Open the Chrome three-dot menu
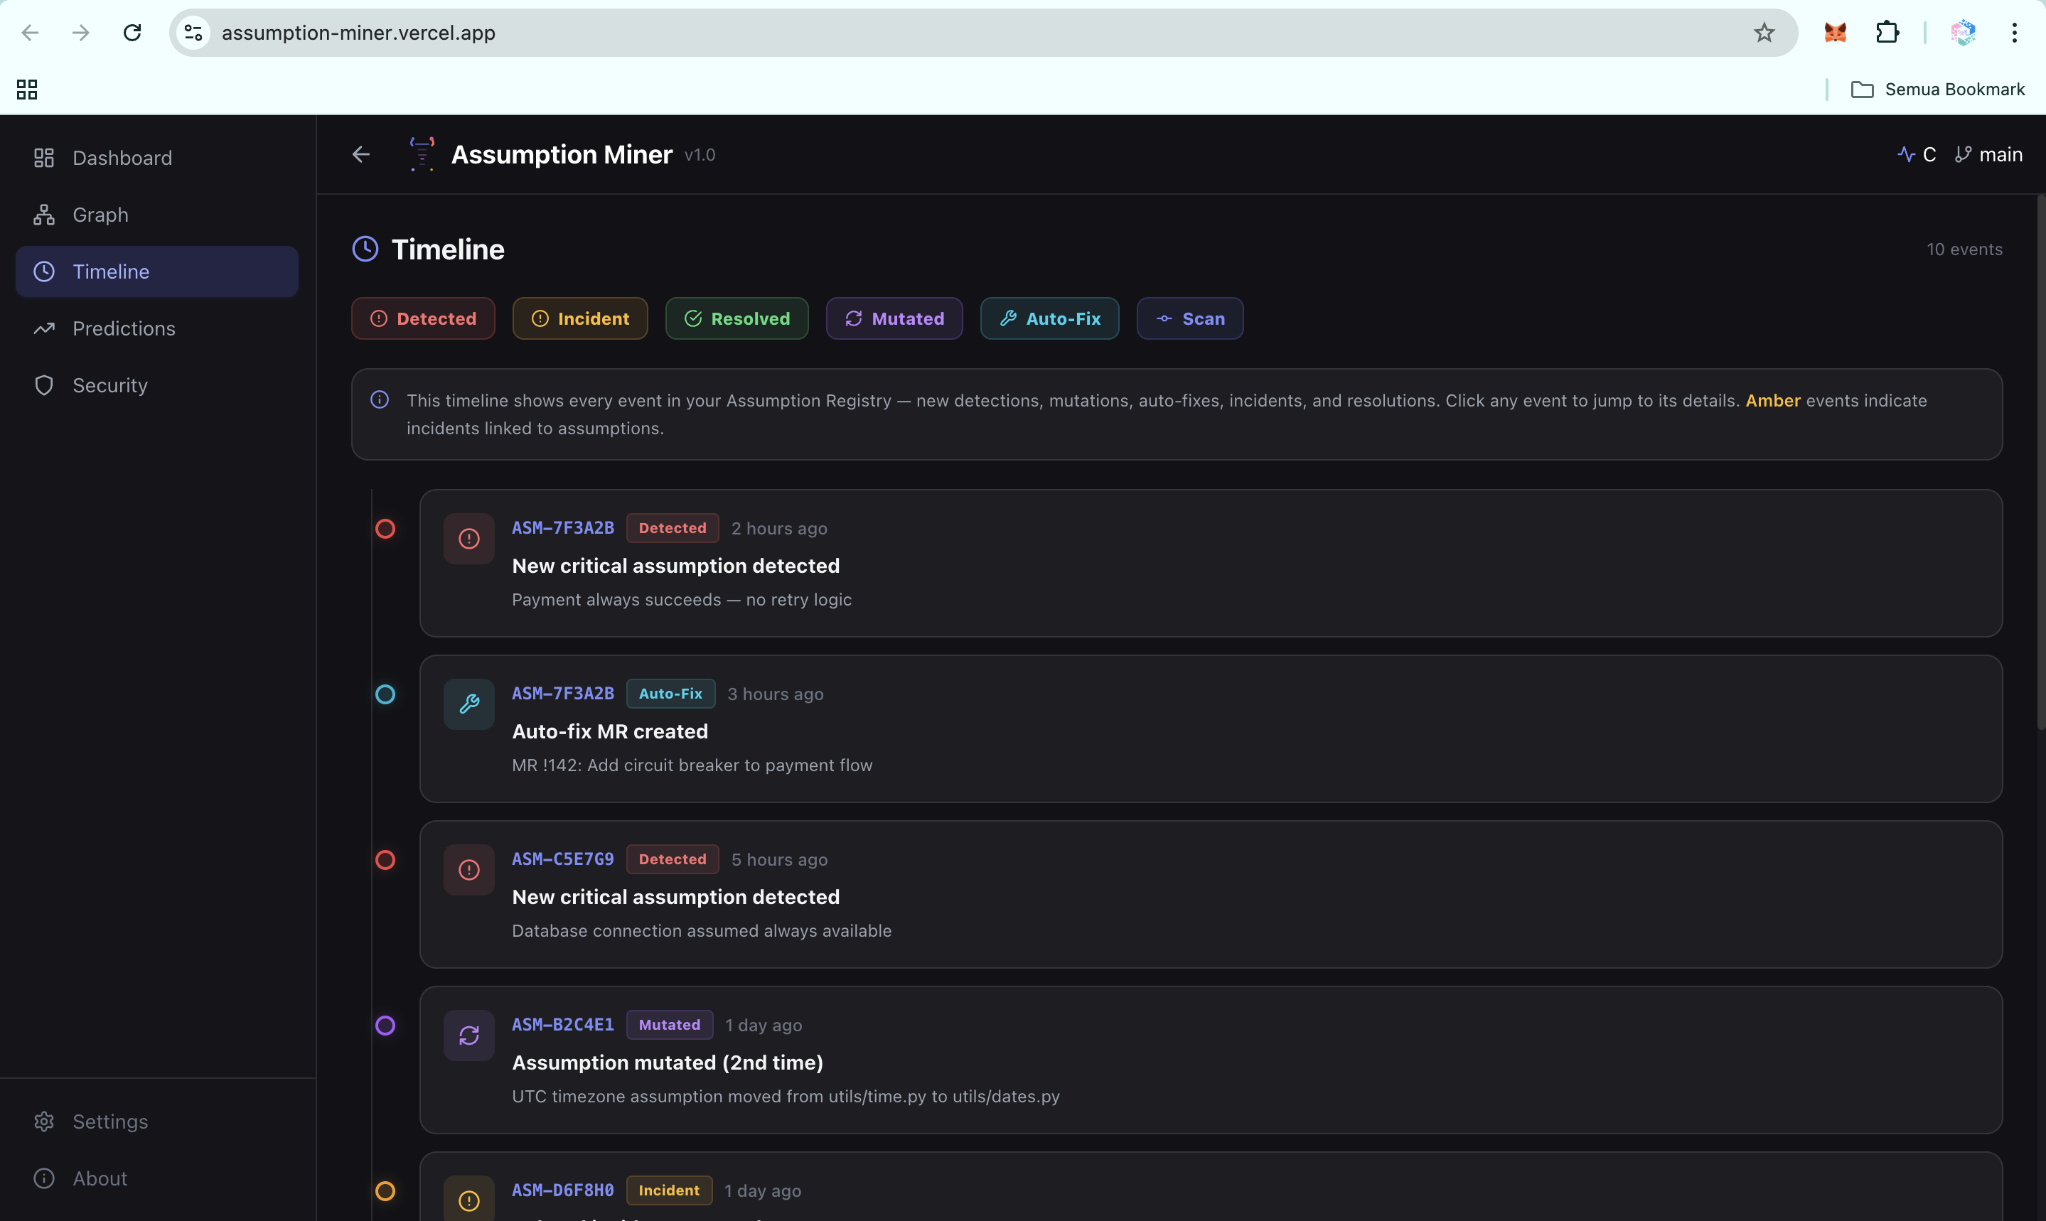 coord(2014,33)
